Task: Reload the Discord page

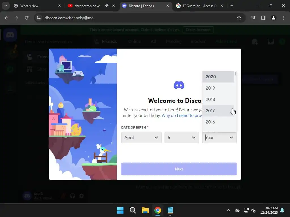Action: [x=27, y=18]
